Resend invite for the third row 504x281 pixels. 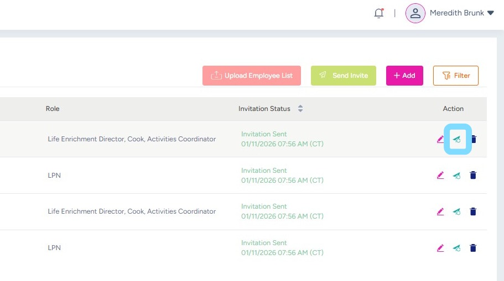coord(457,211)
